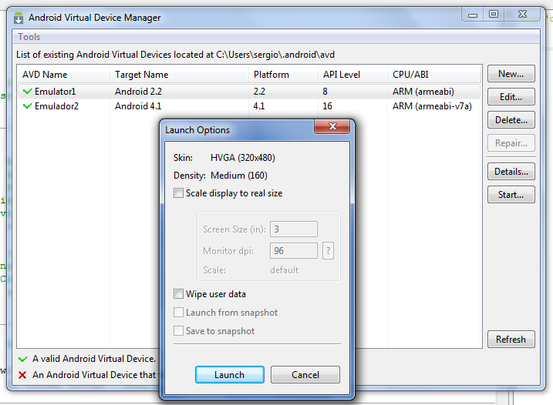Click the Repair... button

click(511, 143)
